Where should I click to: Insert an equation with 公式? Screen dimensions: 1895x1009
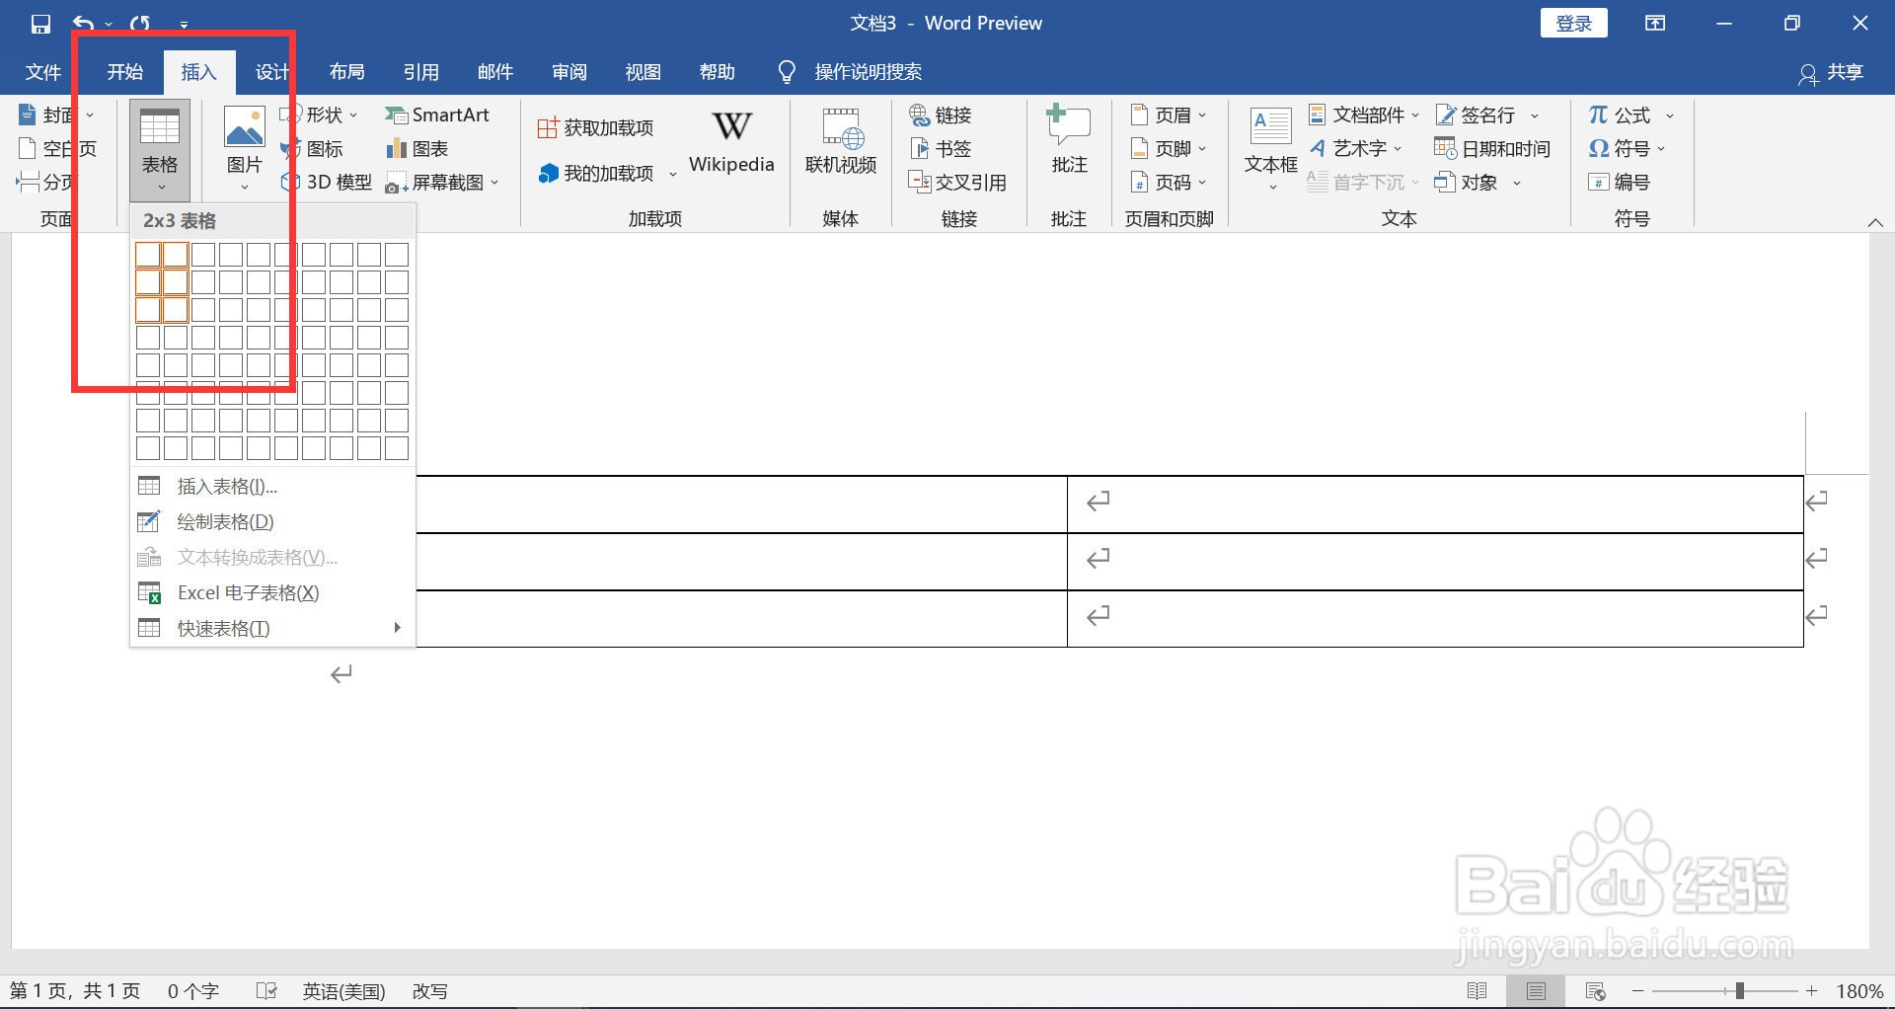1622,115
